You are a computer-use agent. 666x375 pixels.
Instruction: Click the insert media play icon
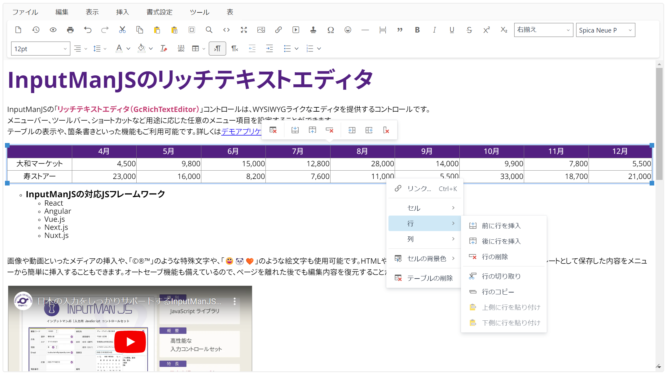[296, 30]
